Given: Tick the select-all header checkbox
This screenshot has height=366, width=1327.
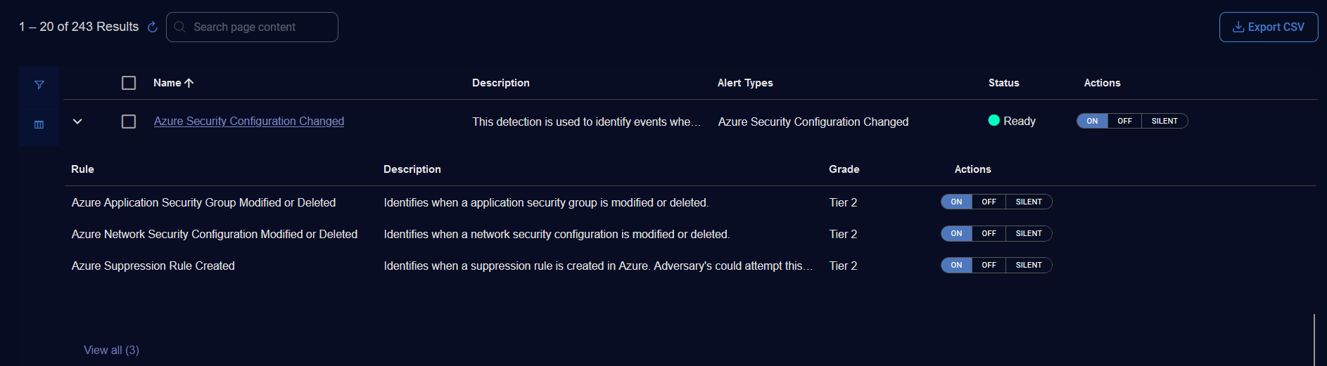Looking at the screenshot, I should (129, 83).
